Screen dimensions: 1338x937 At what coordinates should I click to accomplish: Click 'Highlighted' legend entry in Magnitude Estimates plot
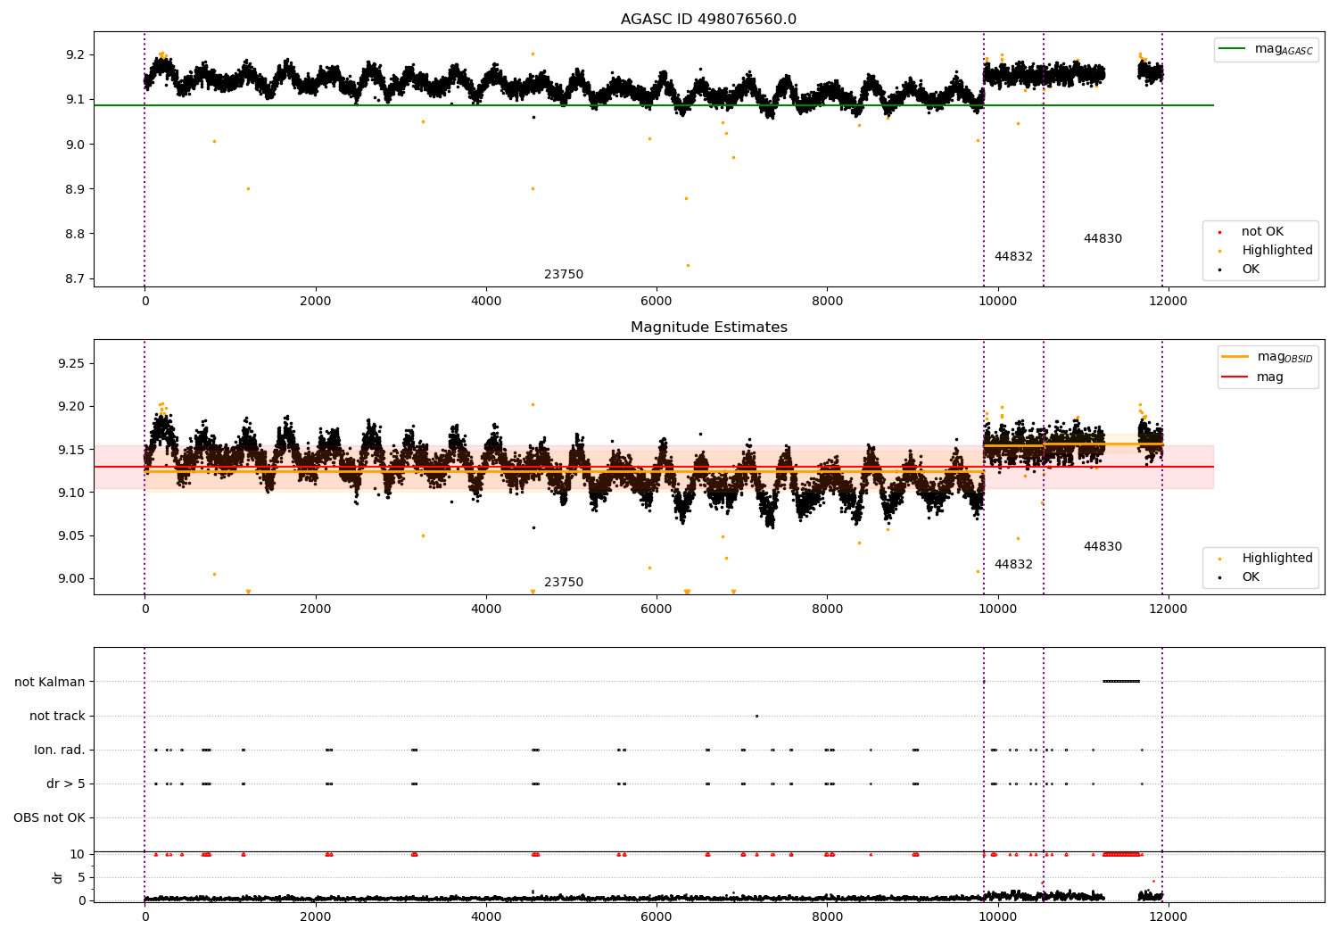tap(1277, 559)
